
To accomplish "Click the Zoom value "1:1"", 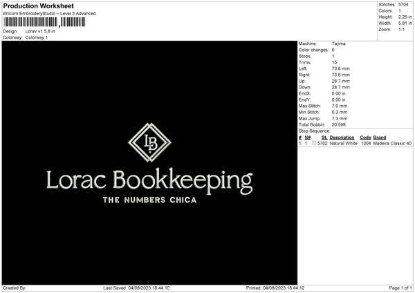I will pyautogui.click(x=401, y=29).
